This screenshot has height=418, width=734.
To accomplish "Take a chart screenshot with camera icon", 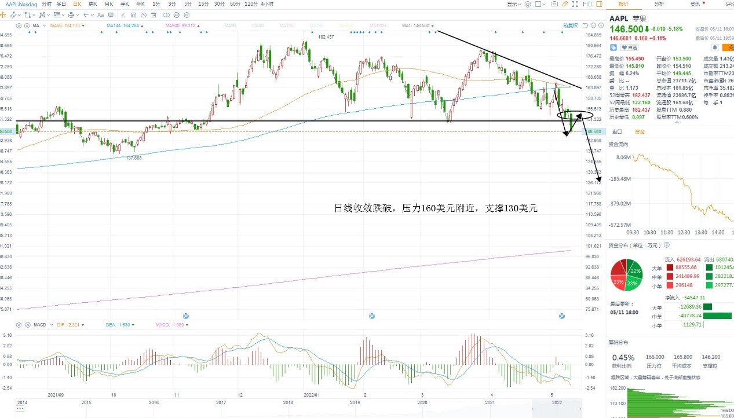I will 554,4.
